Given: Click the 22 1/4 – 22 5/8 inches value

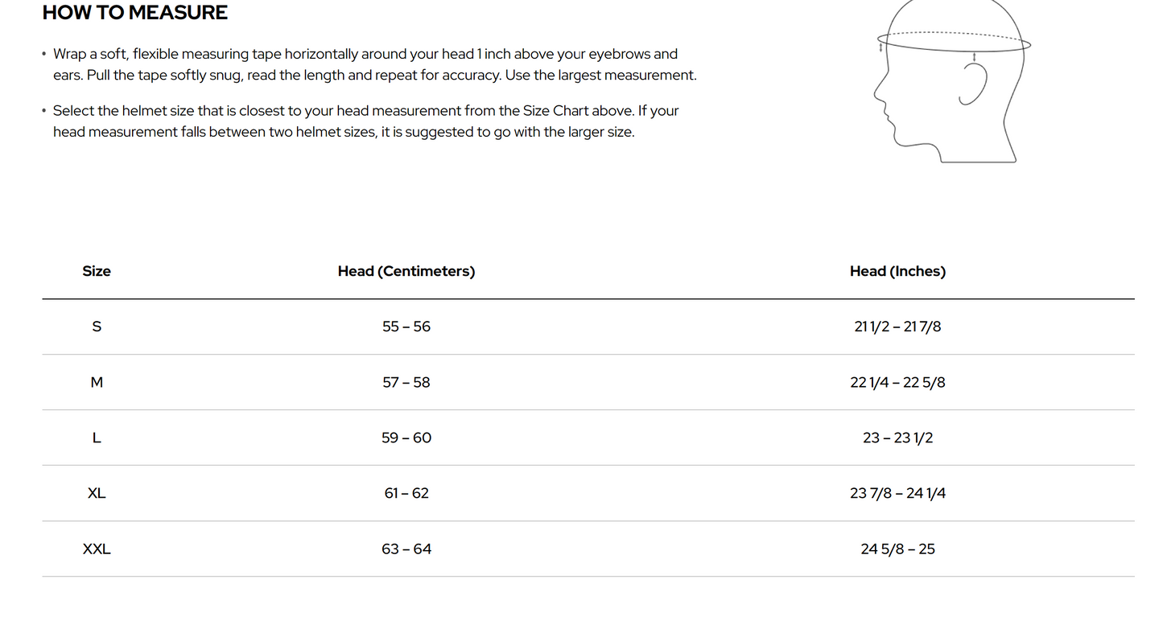Looking at the screenshot, I should 897,383.
